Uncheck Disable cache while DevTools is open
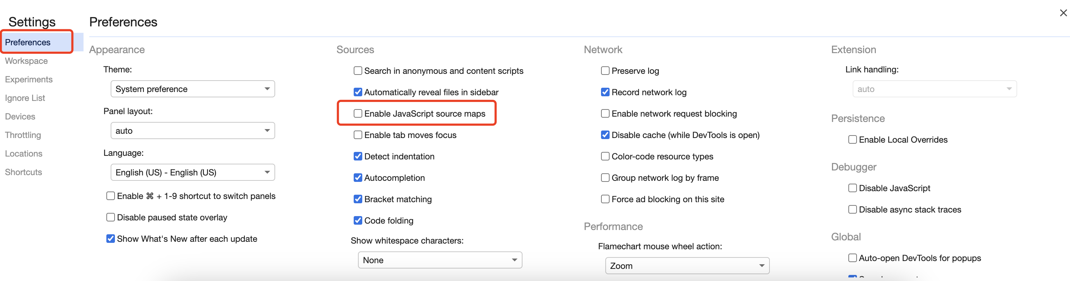Image resolution: width=1070 pixels, height=281 pixels. (x=605, y=135)
